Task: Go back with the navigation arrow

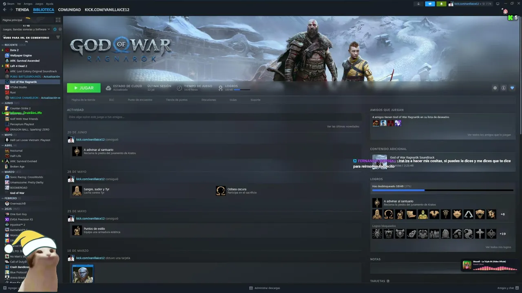Action: (x=4, y=10)
